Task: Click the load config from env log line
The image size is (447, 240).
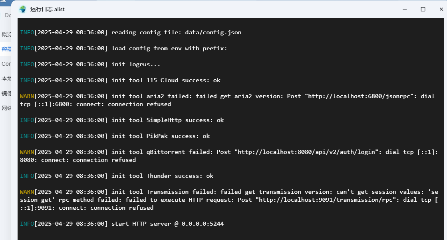Action: click(123, 48)
